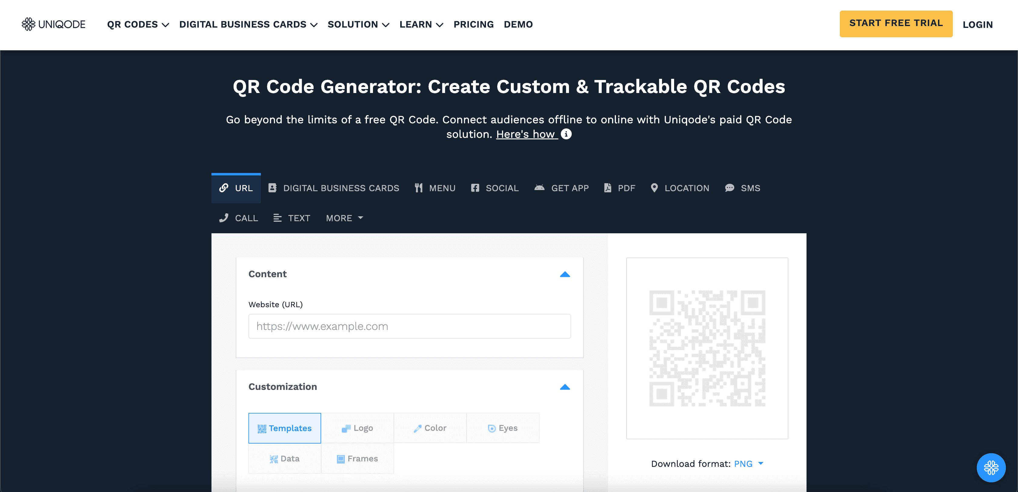Screen dimensions: 1018x492
Task: Switch to the Text tab
Action: pyautogui.click(x=292, y=218)
